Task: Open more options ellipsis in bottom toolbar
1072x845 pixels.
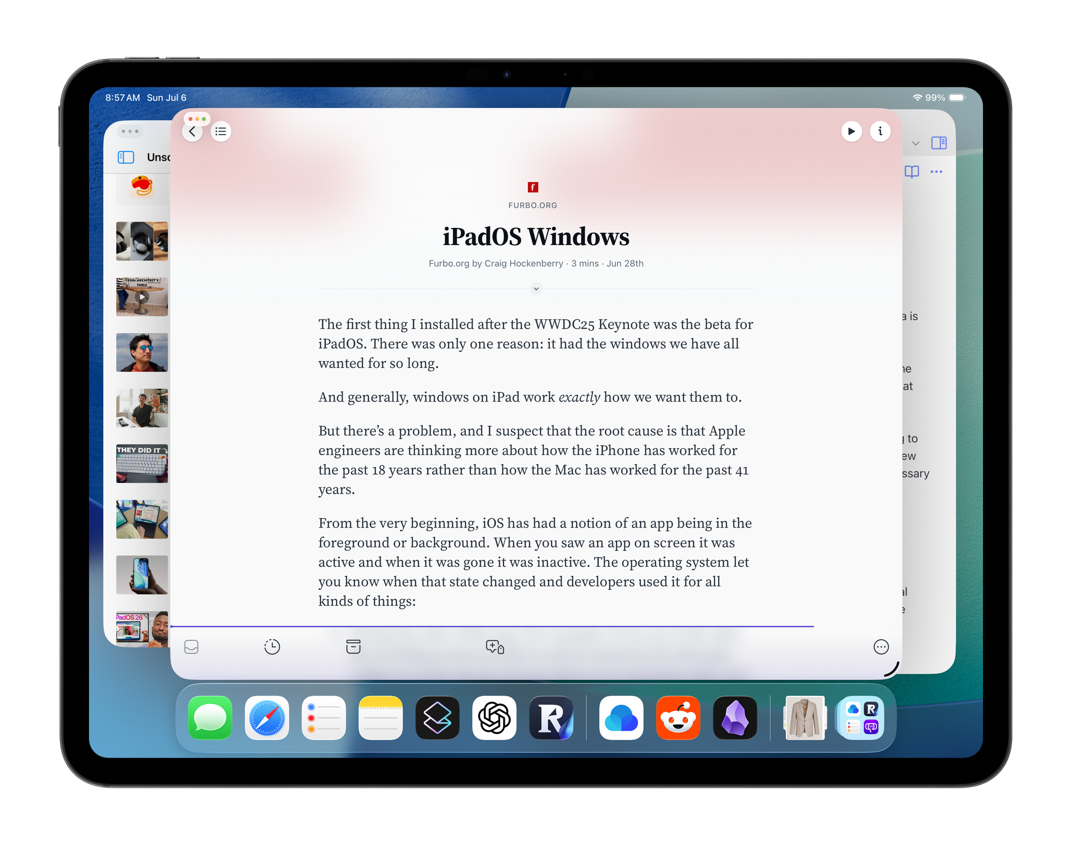Action: tap(881, 647)
